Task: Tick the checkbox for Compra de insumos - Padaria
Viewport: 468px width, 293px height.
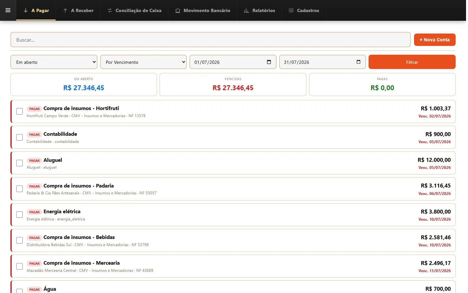Action: click(x=19, y=189)
